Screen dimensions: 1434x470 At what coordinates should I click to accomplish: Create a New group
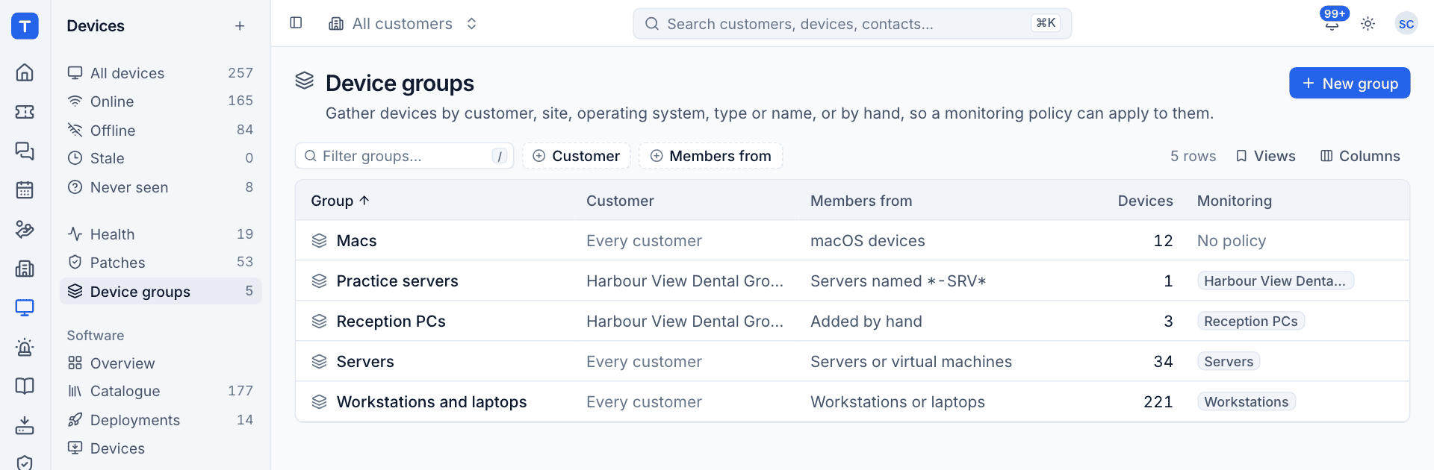pos(1349,83)
